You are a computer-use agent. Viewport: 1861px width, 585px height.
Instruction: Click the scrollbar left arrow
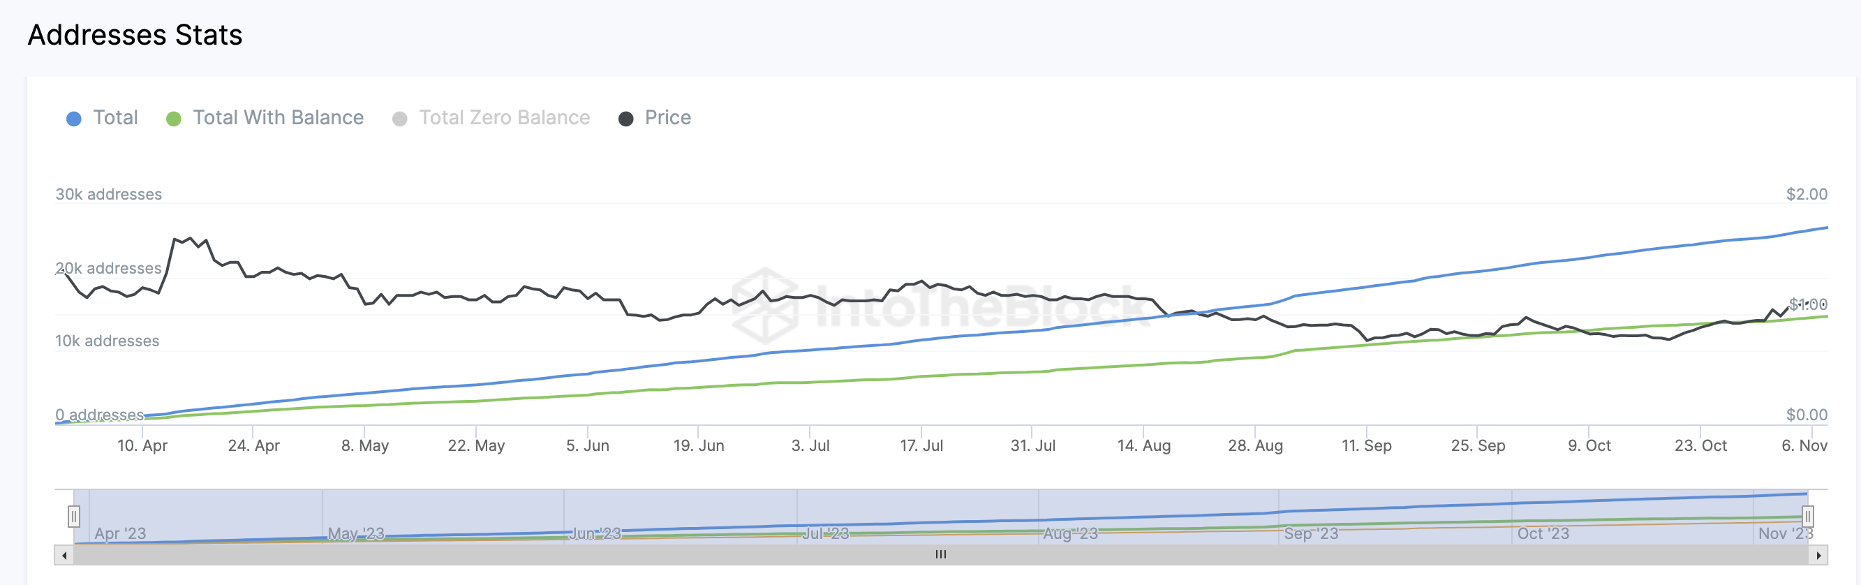[64, 556]
